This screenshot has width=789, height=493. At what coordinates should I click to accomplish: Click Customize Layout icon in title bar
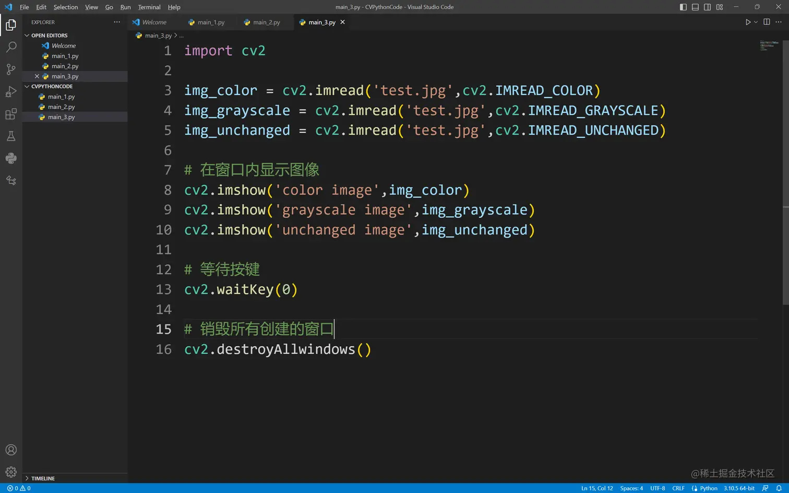pyautogui.click(x=720, y=7)
